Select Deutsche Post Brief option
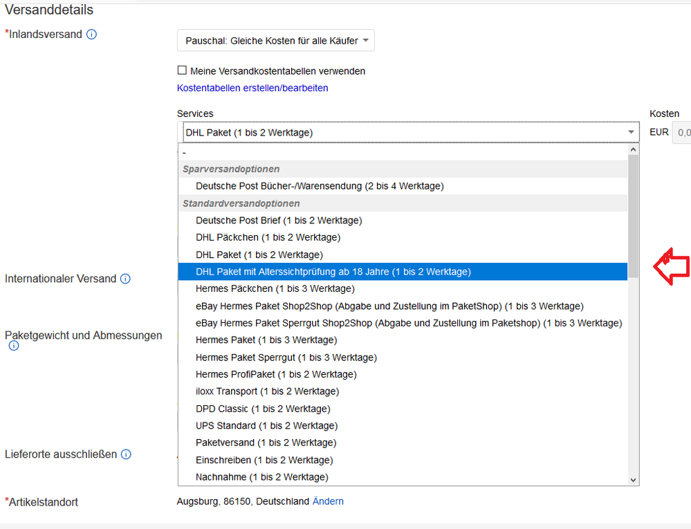 point(279,221)
